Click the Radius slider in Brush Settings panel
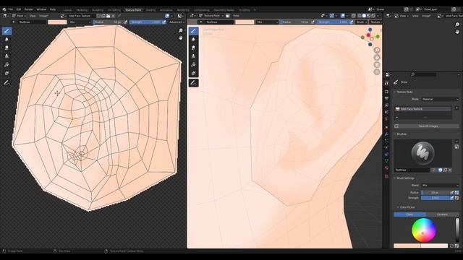This screenshot has width=463, height=260. click(435, 193)
